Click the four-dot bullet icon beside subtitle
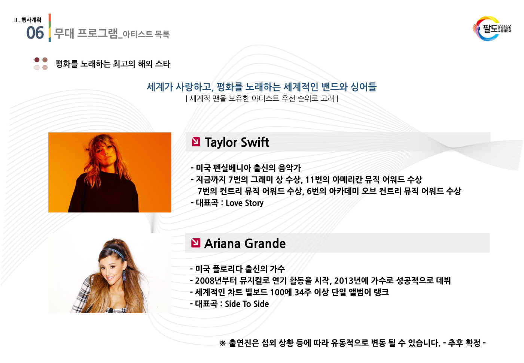524x363 pixels. point(41,64)
